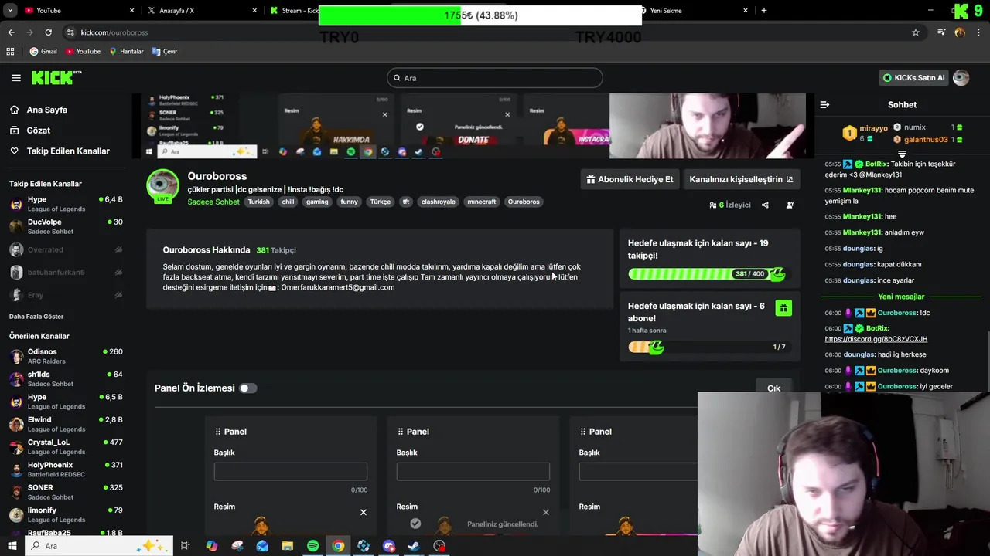
Task: Click the Çık button
Action: click(773, 388)
